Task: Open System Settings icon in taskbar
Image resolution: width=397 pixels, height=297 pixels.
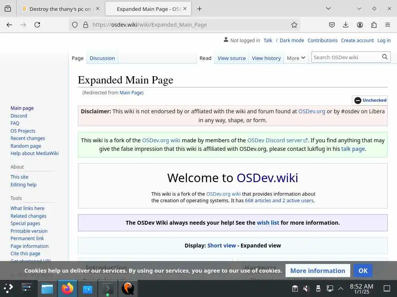Action: pyautogui.click(x=27, y=288)
